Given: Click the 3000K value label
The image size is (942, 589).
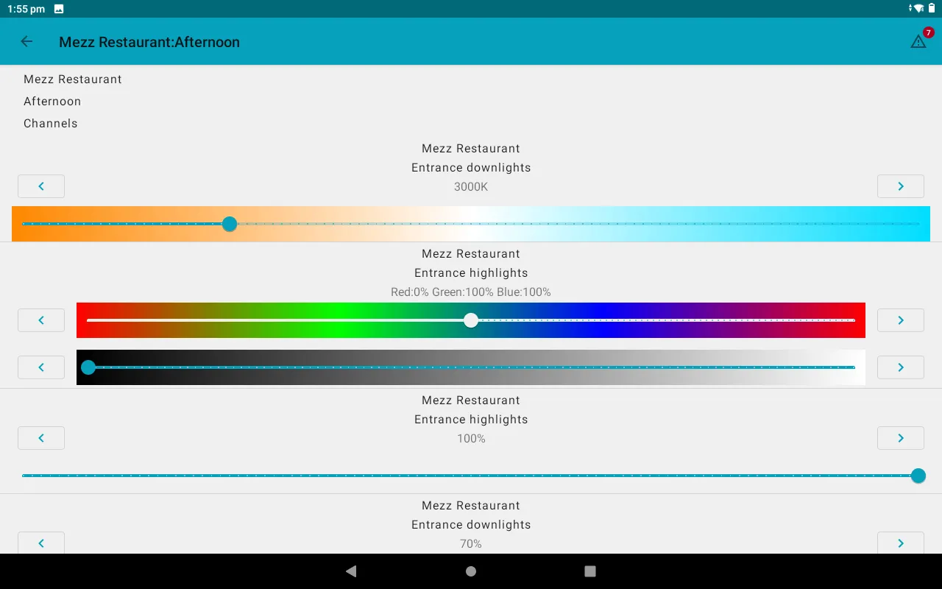Looking at the screenshot, I should (x=471, y=187).
